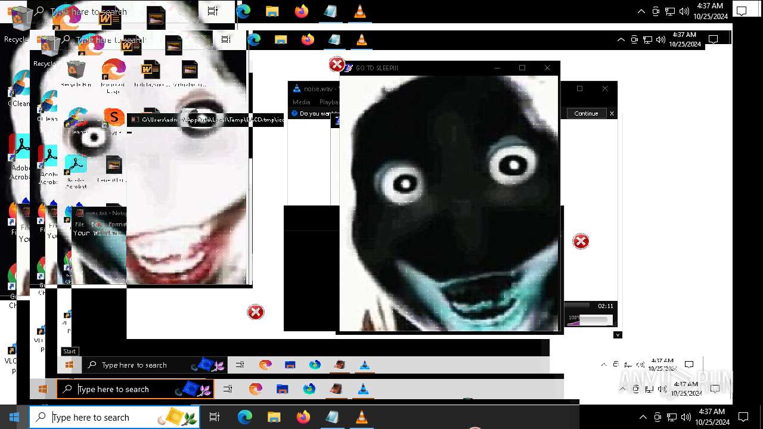Dismiss the VLC prompt with its small X
The height and width of the screenshot is (429, 763).
point(611,113)
